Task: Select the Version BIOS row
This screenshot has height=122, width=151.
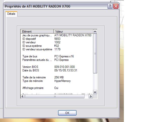Action: click(57, 67)
